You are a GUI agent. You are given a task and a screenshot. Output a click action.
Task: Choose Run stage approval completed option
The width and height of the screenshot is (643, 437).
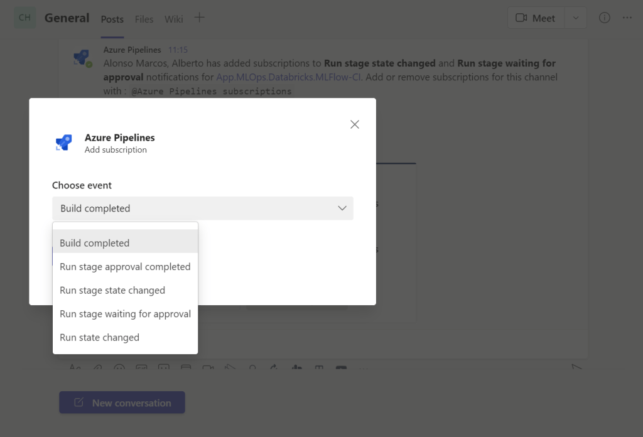tap(125, 267)
